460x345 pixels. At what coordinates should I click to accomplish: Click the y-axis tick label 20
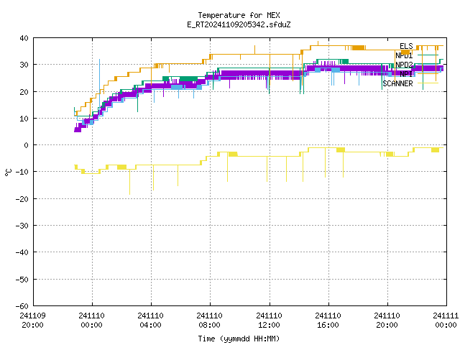coord(24,92)
